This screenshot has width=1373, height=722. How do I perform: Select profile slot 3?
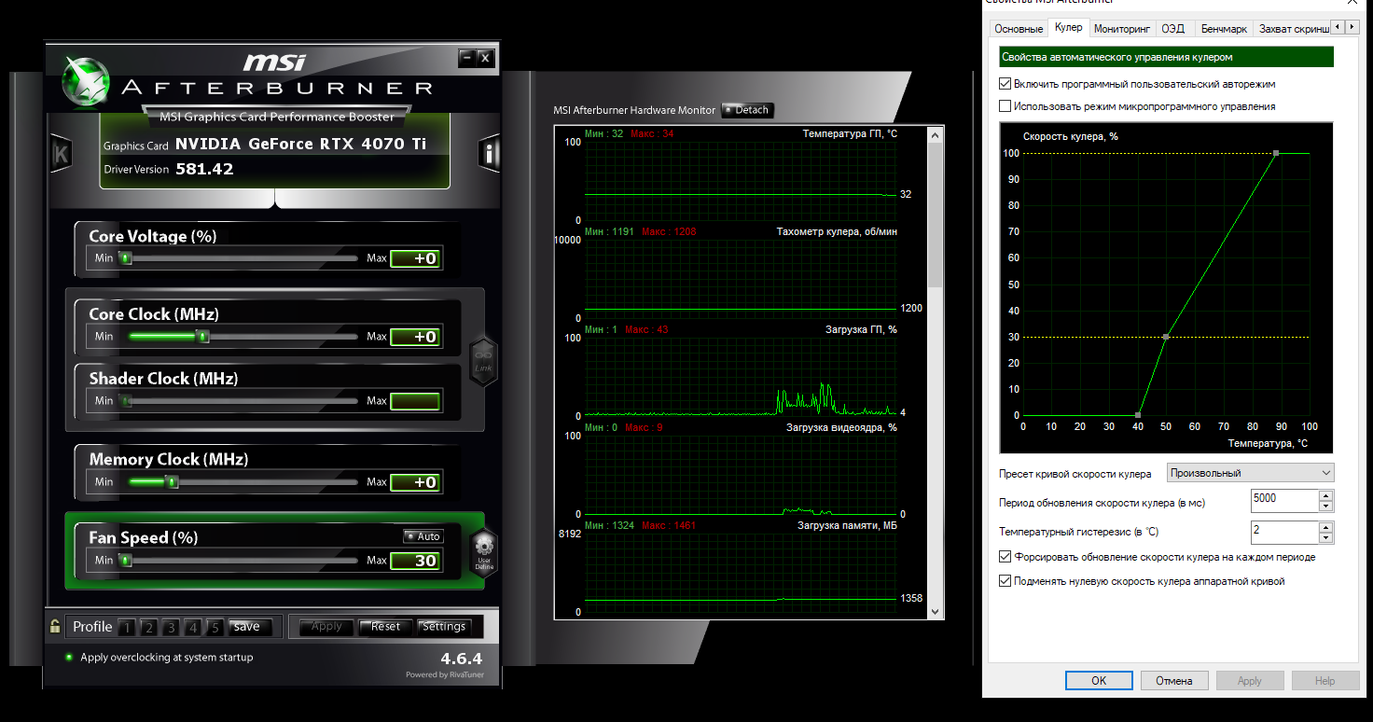pyautogui.click(x=171, y=627)
